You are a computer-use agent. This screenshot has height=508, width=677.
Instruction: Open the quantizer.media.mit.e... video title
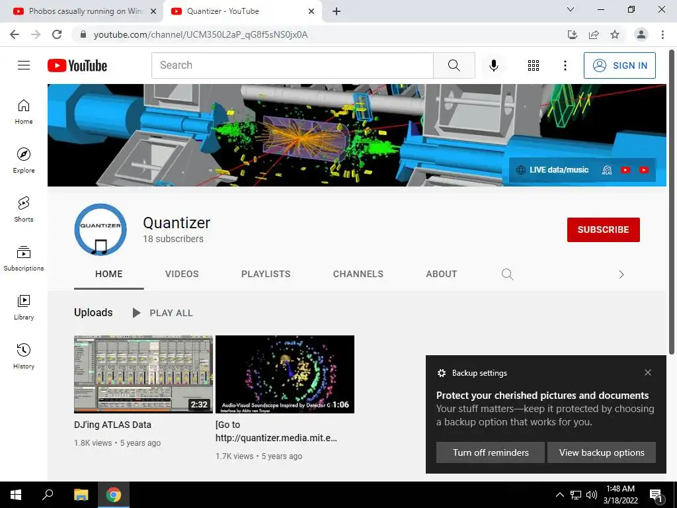[x=276, y=431]
